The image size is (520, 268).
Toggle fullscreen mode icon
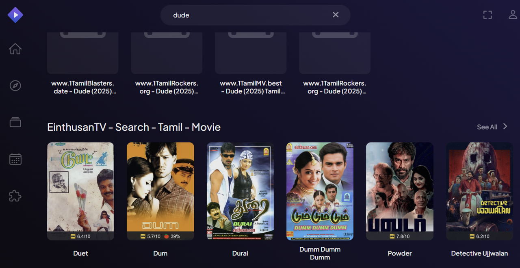click(487, 15)
